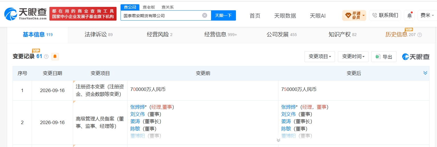This screenshot has height=147, width=437.
Task: Open 张烨烨 link in 变更后 column
Action: coord(288,107)
